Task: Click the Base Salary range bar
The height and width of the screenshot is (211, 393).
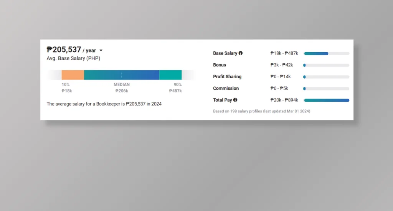Action: pos(327,53)
